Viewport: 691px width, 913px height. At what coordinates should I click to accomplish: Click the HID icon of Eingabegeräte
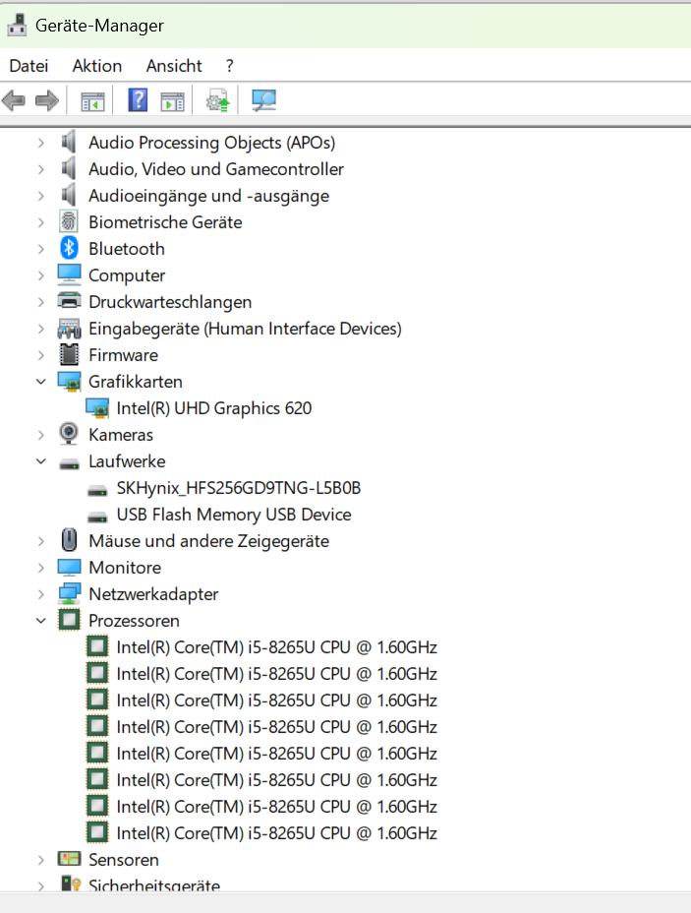click(x=69, y=329)
